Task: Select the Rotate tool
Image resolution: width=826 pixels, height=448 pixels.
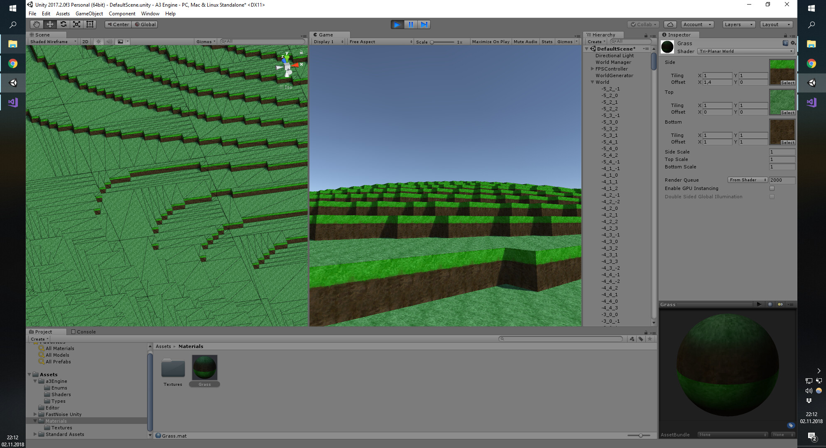Action: tap(63, 24)
